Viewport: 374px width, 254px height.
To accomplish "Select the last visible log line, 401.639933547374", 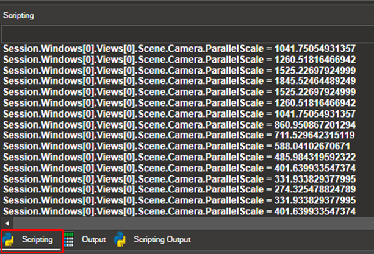I will click(x=179, y=211).
